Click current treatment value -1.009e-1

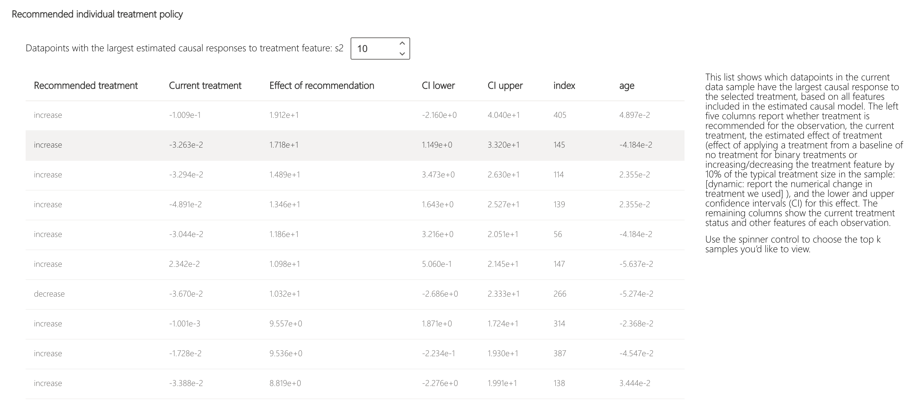pyautogui.click(x=185, y=115)
